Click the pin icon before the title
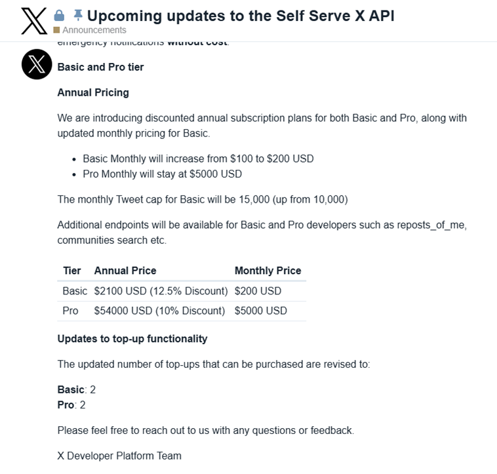The height and width of the screenshot is (474, 497). pyautogui.click(x=78, y=15)
